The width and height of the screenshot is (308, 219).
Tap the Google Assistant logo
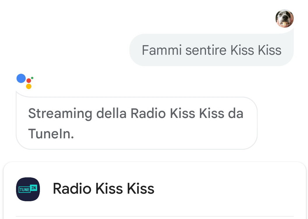25,82
